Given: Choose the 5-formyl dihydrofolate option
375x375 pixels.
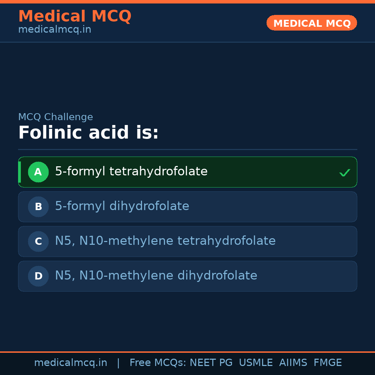Looking at the screenshot, I should pyautogui.click(x=122, y=206).
